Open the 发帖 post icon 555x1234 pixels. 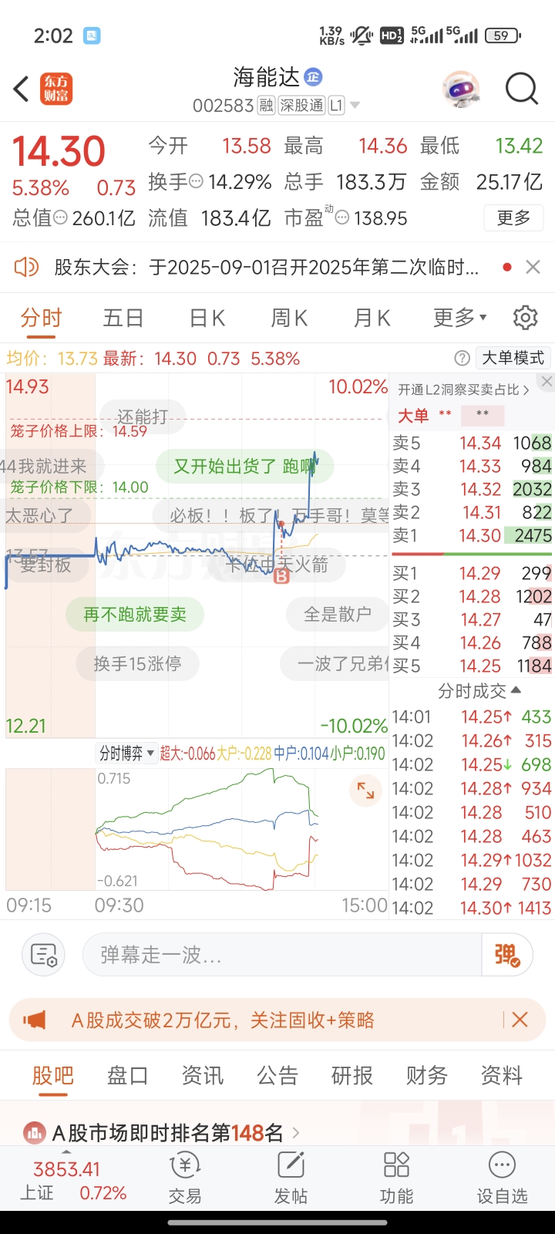click(x=291, y=1178)
